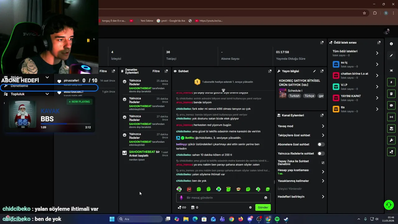Toggle Yalnızca ifadelerle sohbet switch

(x=321, y=153)
